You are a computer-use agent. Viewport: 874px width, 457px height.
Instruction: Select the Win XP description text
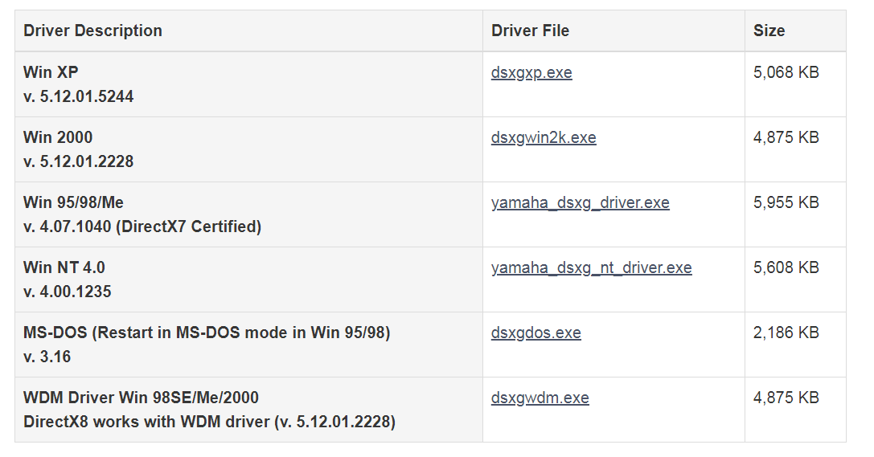click(51, 73)
